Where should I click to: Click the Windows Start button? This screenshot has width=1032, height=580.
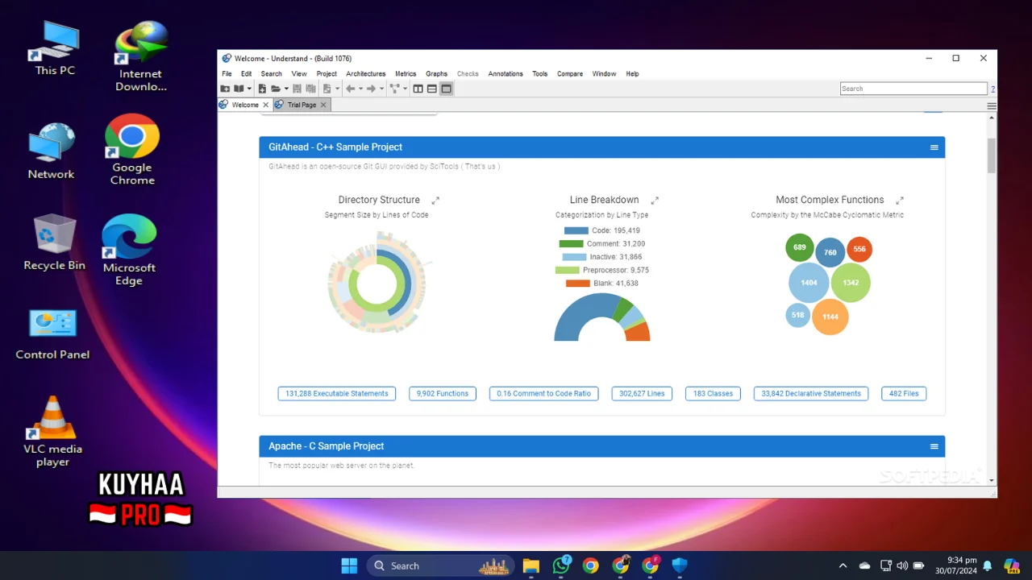coord(349,565)
